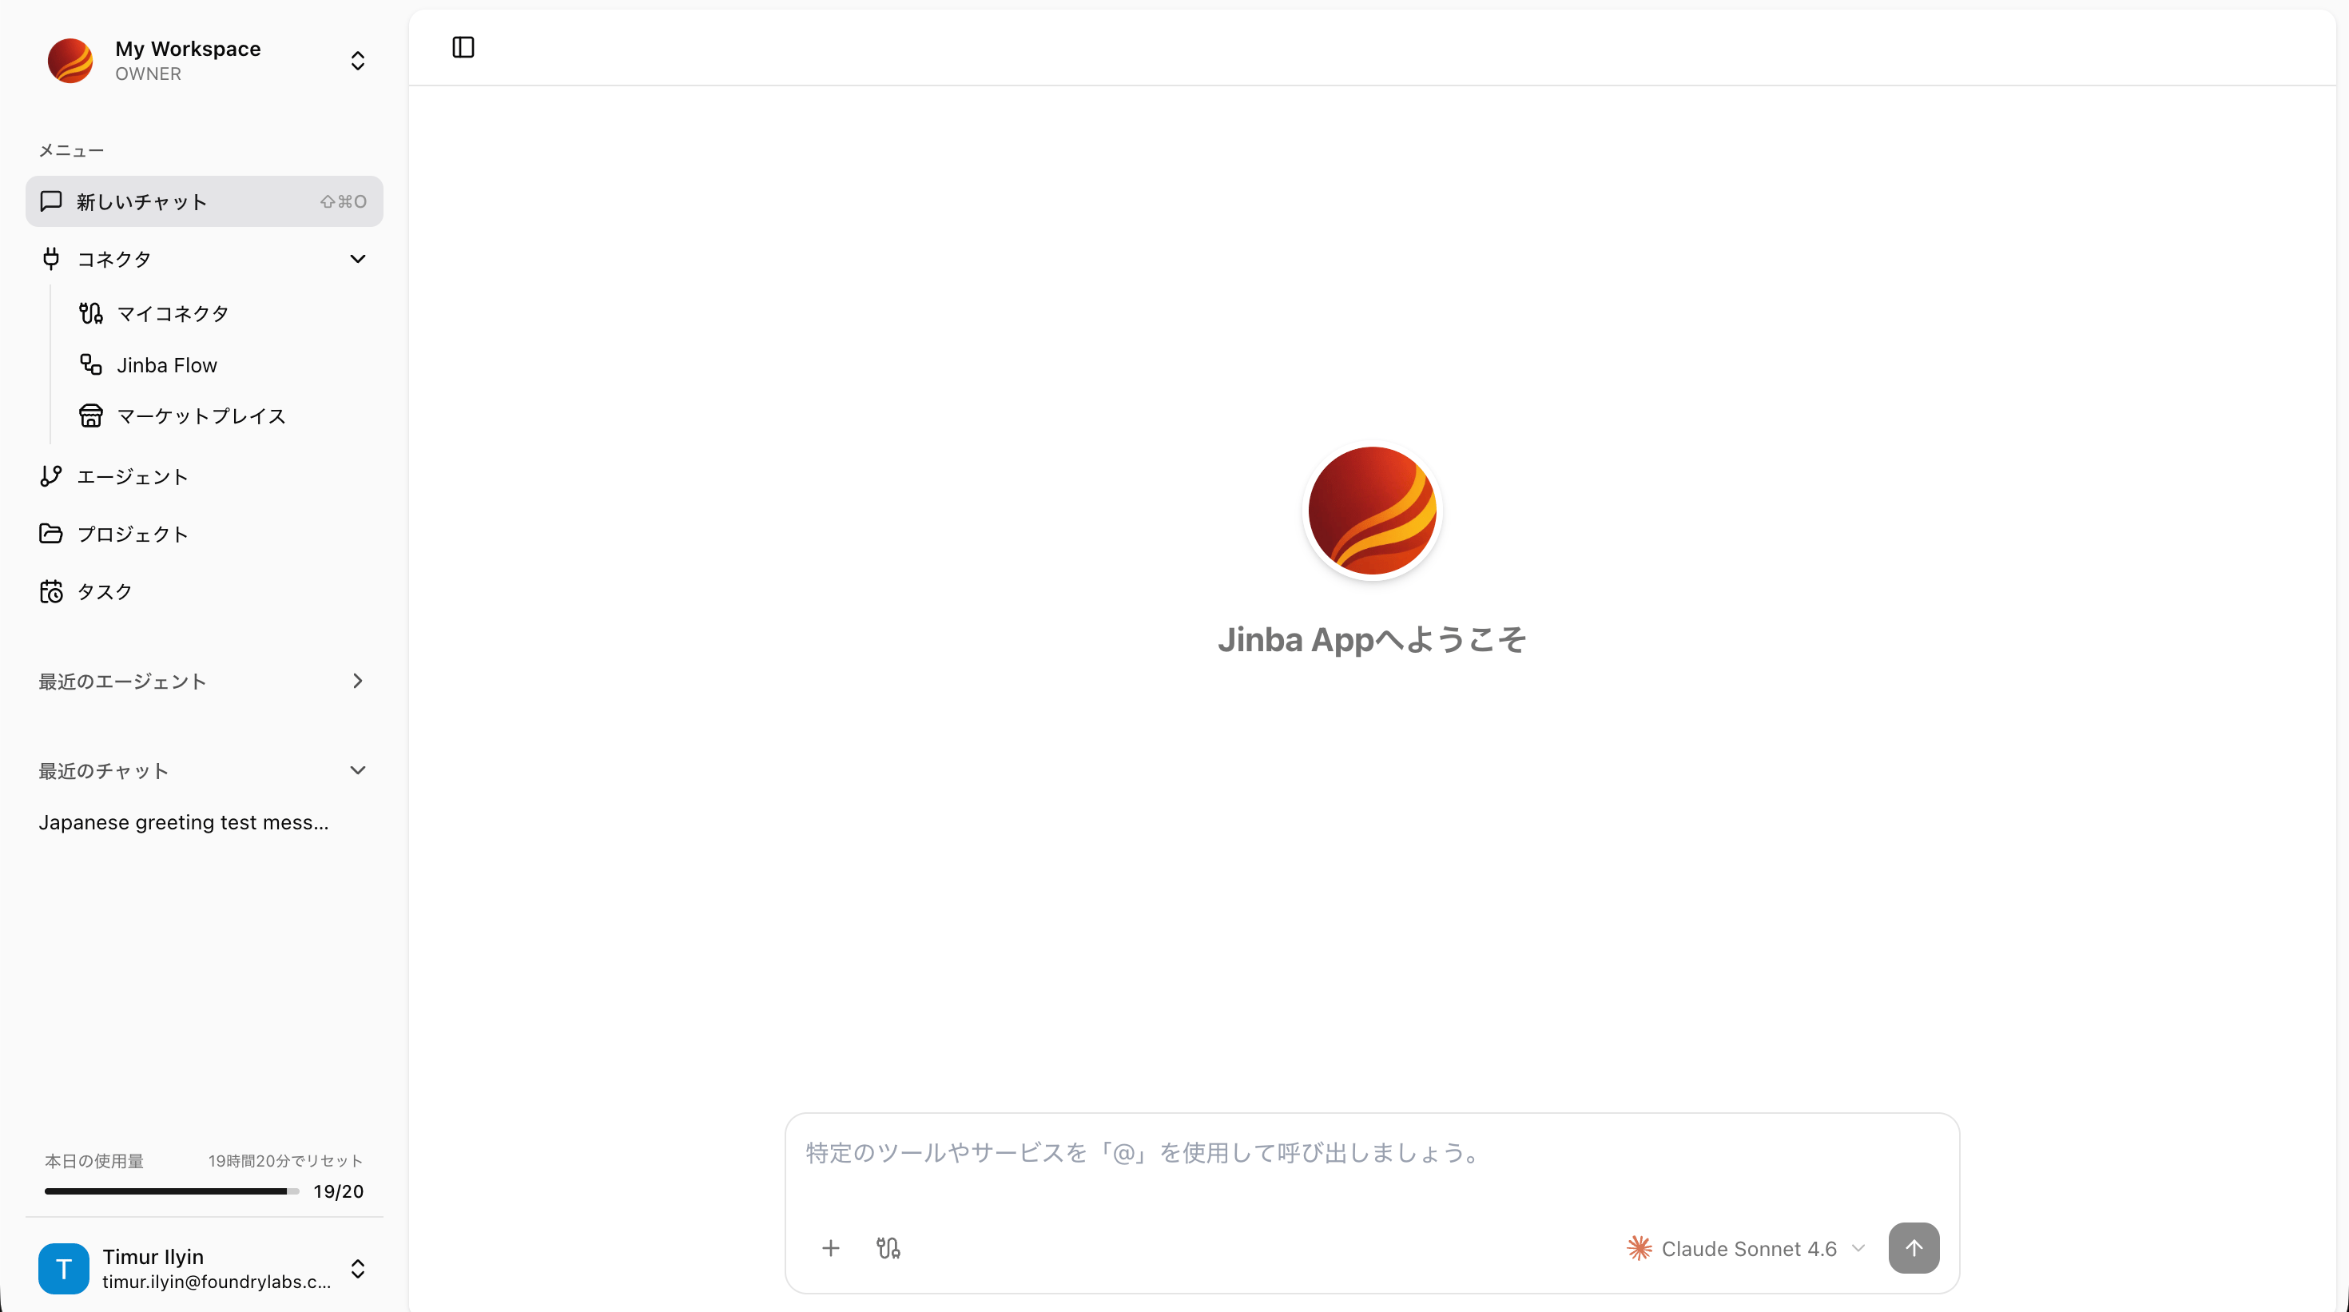Click the Claude starburst model icon
Viewport: 2349px width, 1312px height.
(x=1639, y=1248)
